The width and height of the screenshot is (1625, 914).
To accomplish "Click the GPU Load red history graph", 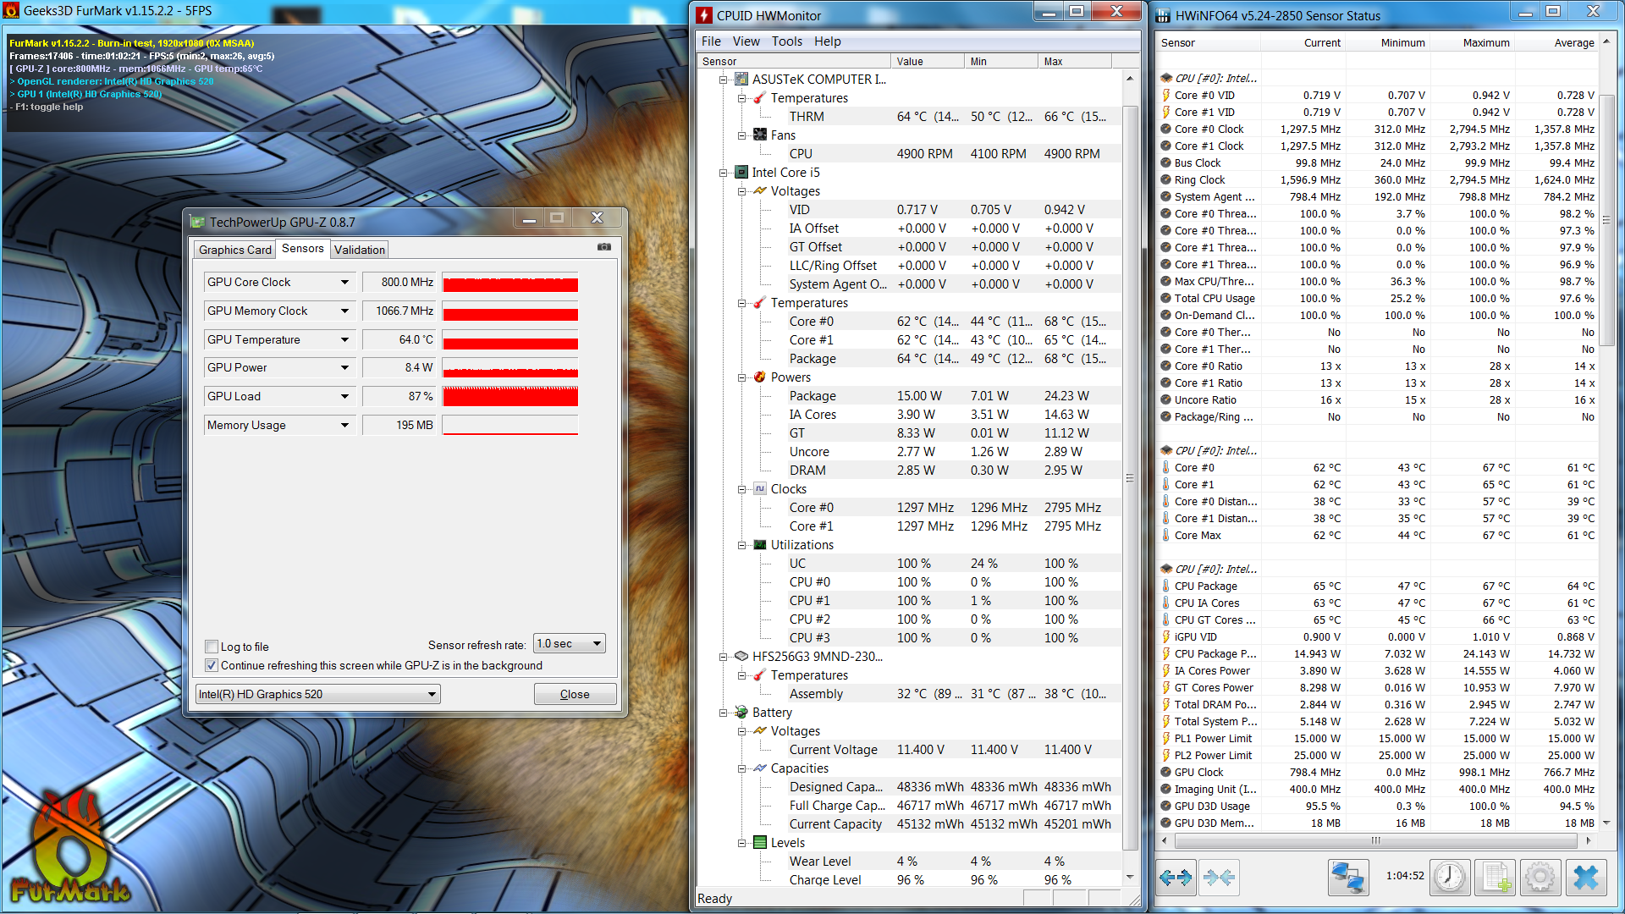I will click(510, 396).
